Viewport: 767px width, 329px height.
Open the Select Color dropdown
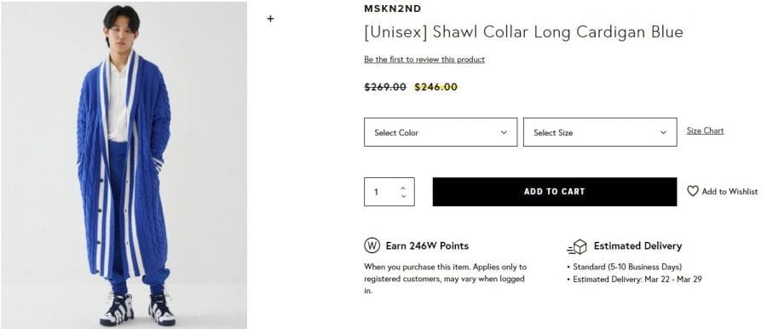coord(441,132)
